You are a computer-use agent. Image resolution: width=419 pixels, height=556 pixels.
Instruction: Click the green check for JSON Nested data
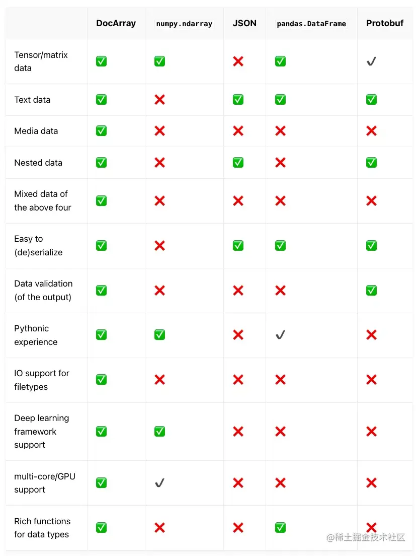(238, 163)
